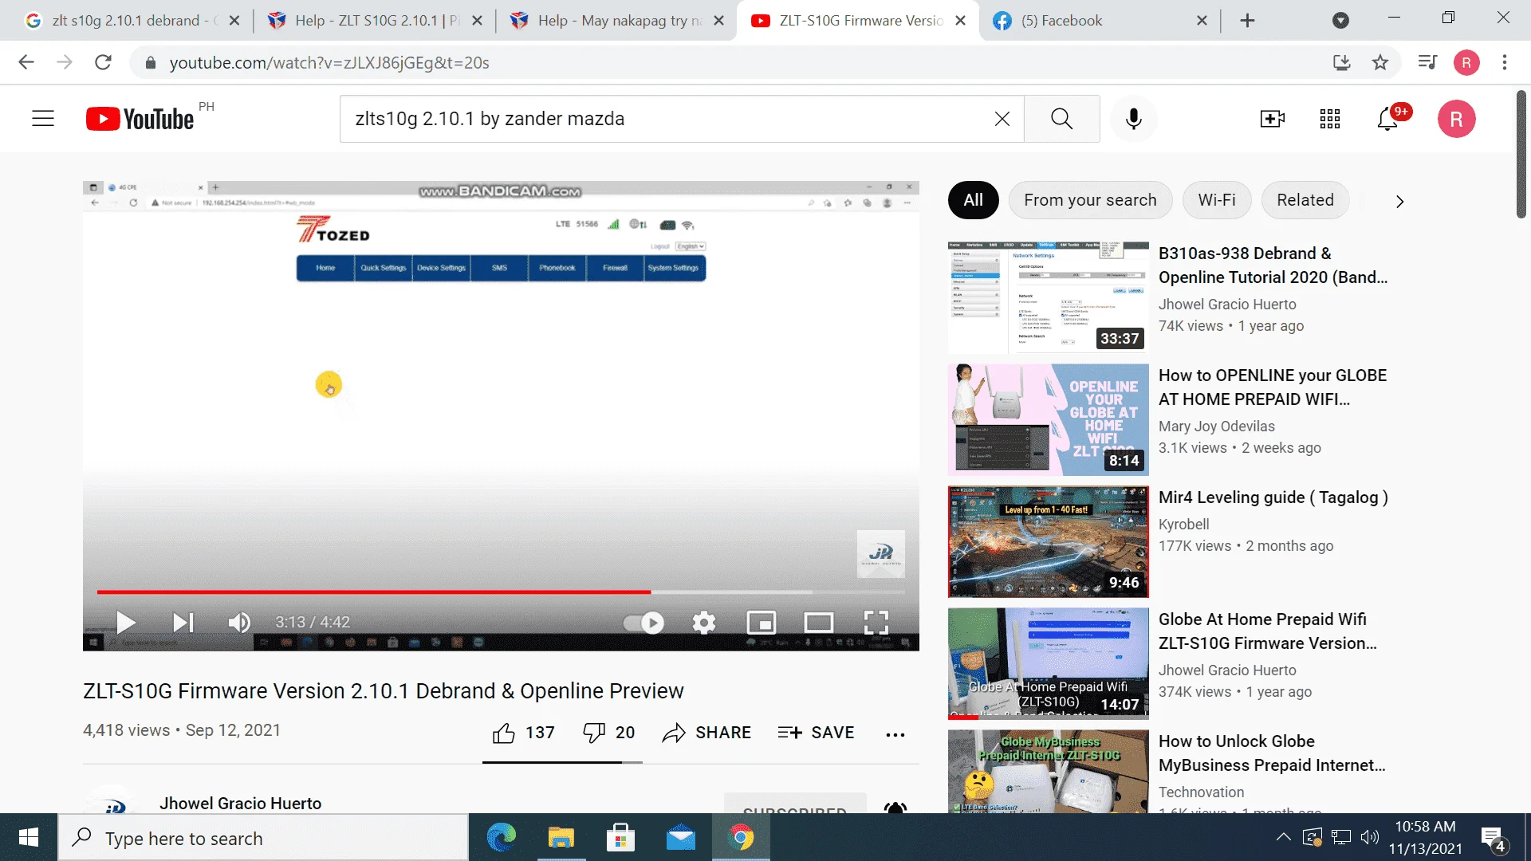
Task: Share the video
Action: pyautogui.click(x=706, y=733)
